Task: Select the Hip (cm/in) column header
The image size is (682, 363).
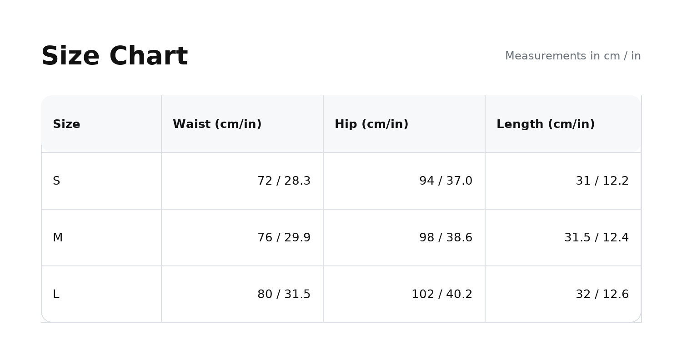Action: (x=371, y=124)
